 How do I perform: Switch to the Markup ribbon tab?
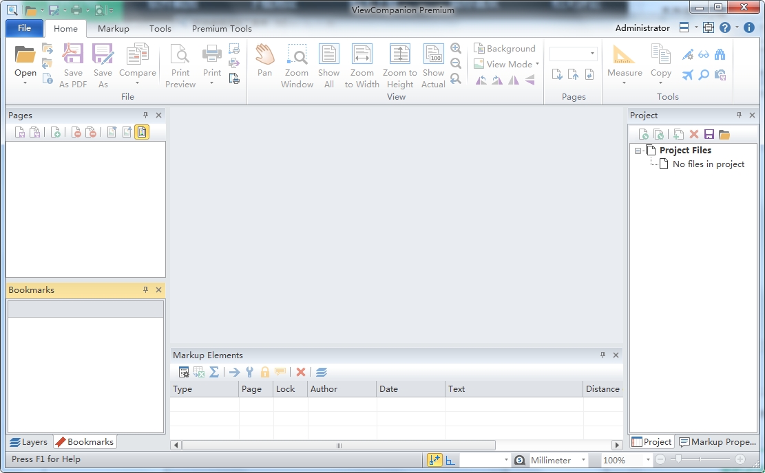113,29
